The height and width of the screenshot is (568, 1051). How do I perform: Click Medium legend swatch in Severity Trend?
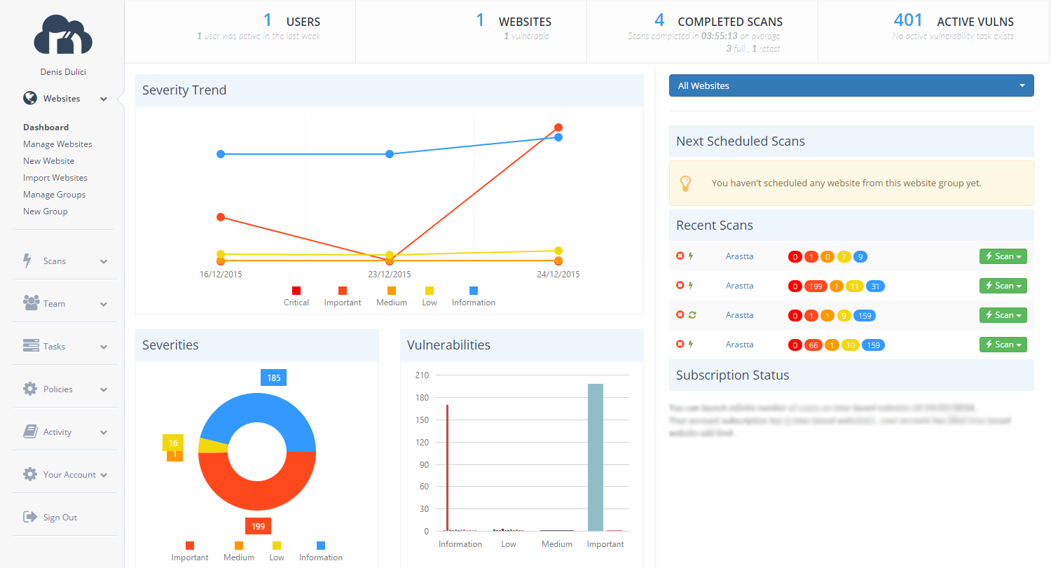pos(392,290)
